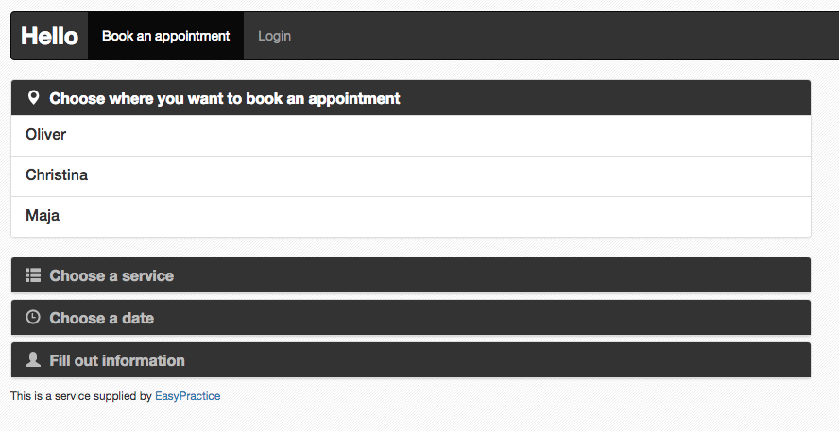
Task: Expand the Fill out information section
Action: pos(411,360)
